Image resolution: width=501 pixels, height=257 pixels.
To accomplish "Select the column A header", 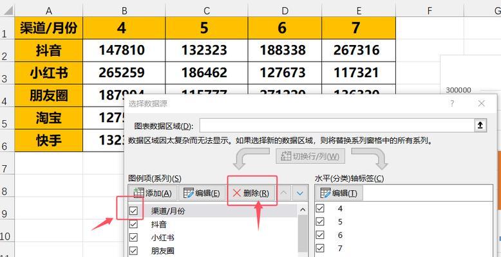I will coord(48,11).
